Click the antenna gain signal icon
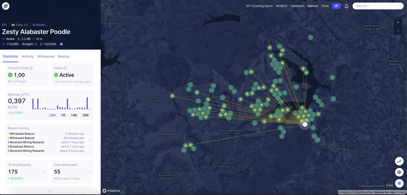This screenshot has height=195, width=407. (x=19, y=39)
